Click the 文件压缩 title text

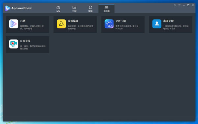point(121,21)
